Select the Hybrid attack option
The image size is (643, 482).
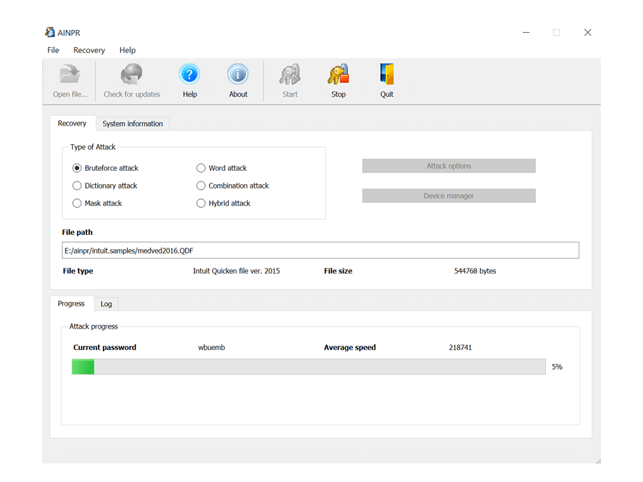pos(201,204)
